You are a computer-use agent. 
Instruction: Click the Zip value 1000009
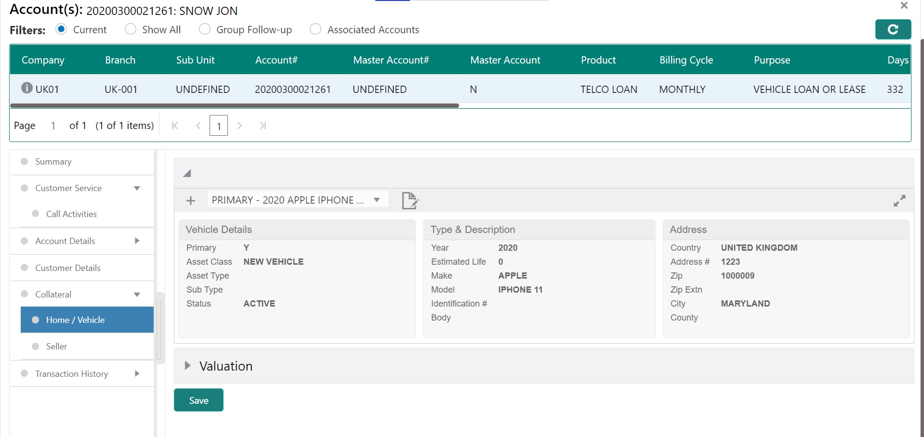(x=738, y=276)
